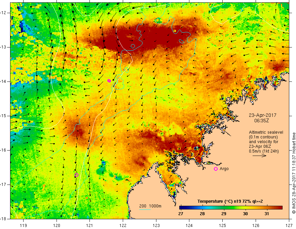
Task: Click the '0.5m/s (1kt 24h)' scale text
Action: tap(264, 151)
